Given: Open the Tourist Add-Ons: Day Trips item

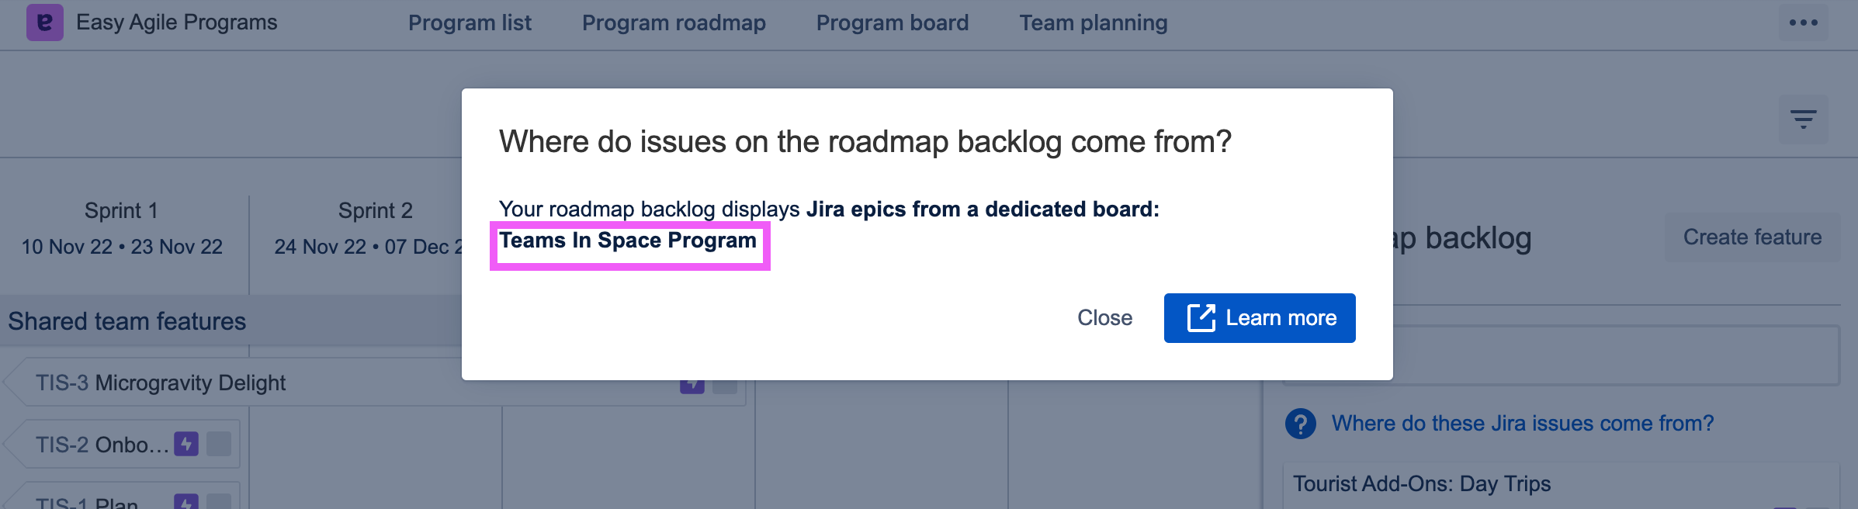Looking at the screenshot, I should click(x=1421, y=484).
